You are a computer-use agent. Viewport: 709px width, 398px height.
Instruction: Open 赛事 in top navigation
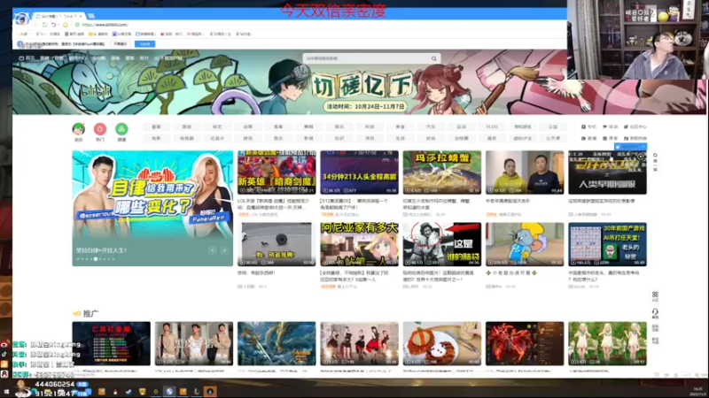click(129, 58)
